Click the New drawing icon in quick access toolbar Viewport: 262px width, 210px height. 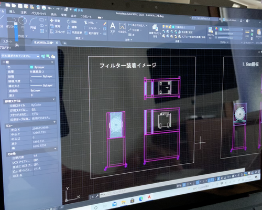pos(8,5)
